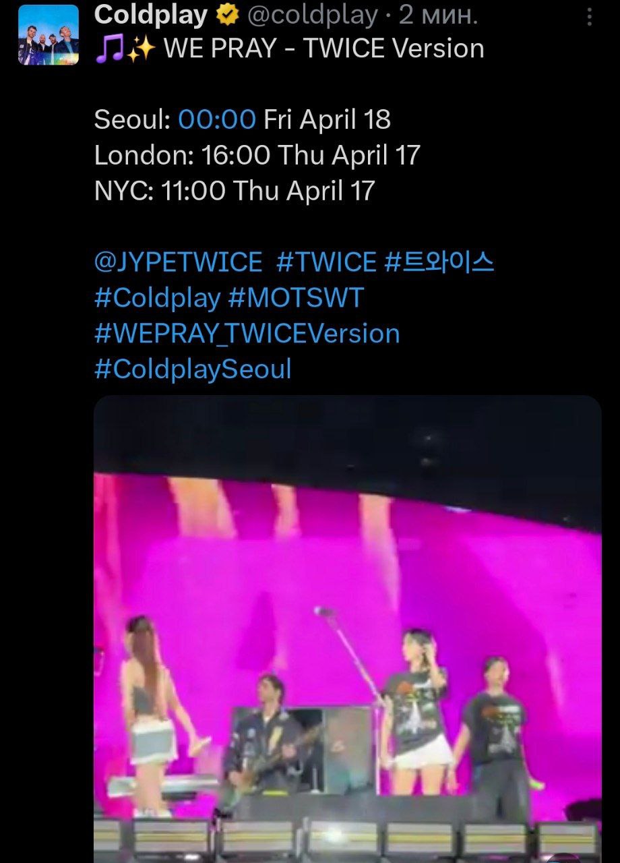
Task: Tap the blue 00:00 time link
Action: [x=217, y=119]
